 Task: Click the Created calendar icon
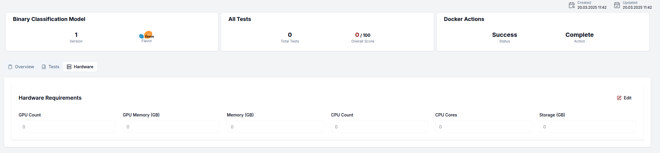click(x=572, y=5)
